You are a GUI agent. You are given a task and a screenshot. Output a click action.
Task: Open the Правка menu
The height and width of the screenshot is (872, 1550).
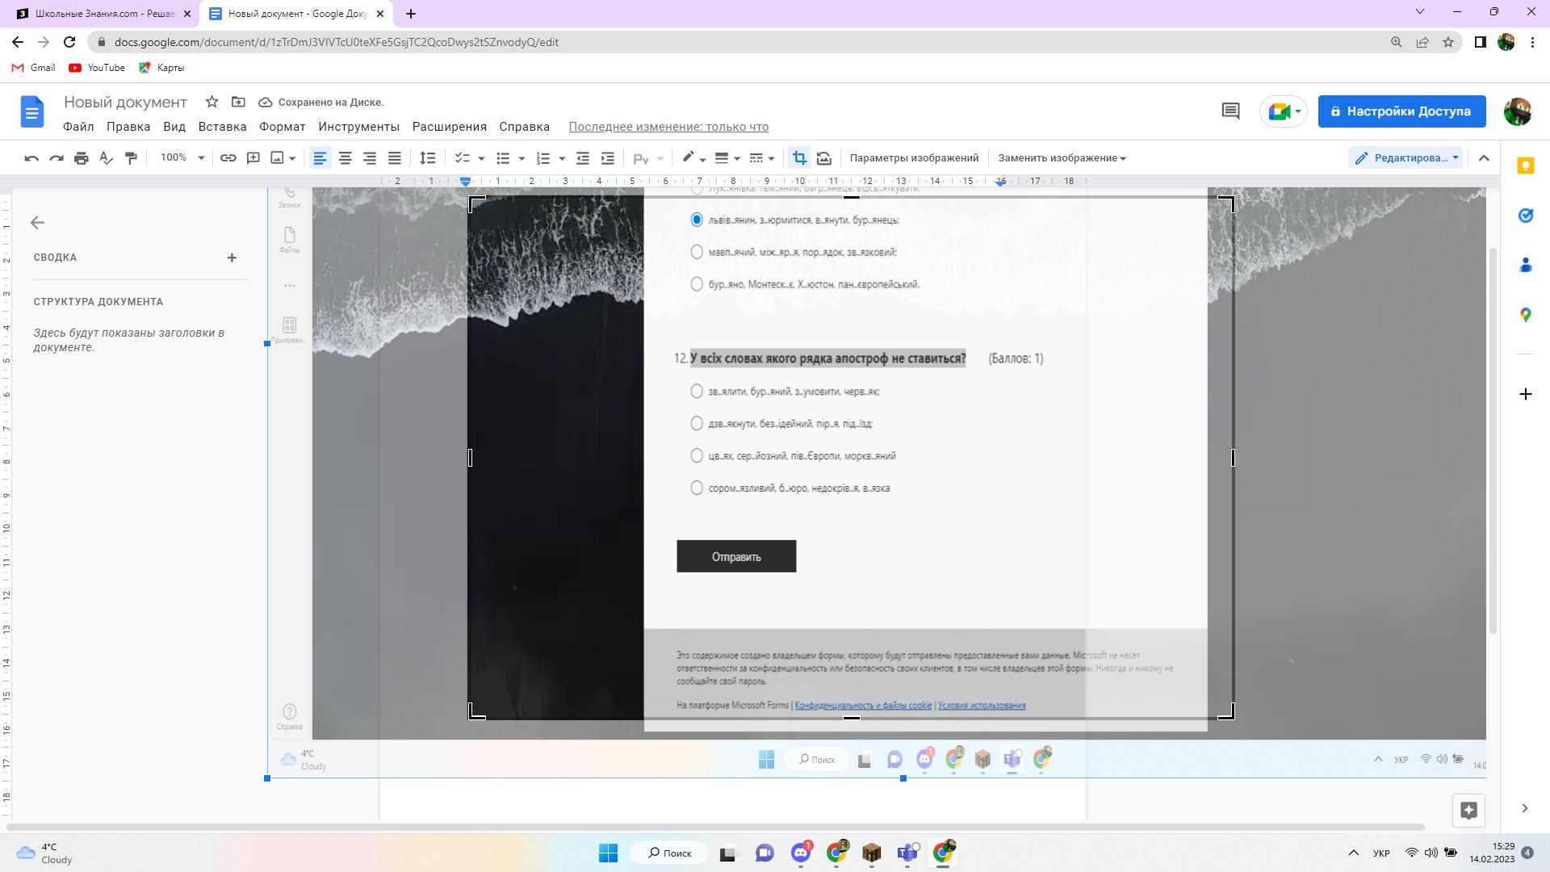(128, 127)
